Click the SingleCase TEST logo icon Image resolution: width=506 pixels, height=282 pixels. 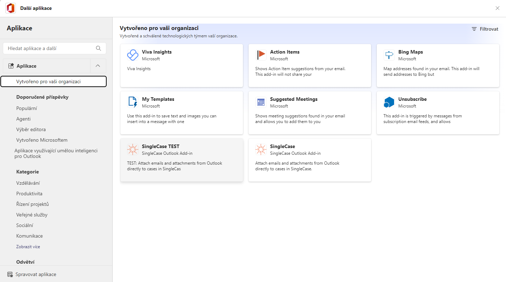coord(133,149)
